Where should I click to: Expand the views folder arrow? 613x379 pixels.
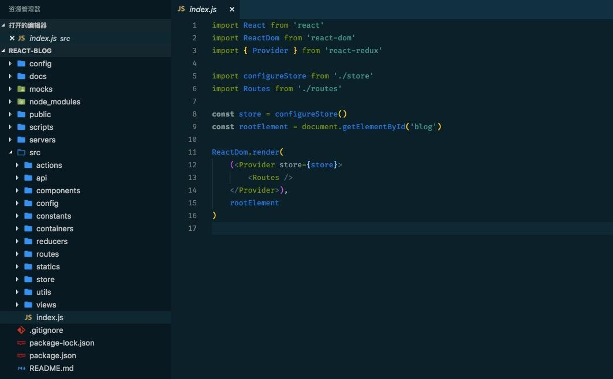coord(17,305)
